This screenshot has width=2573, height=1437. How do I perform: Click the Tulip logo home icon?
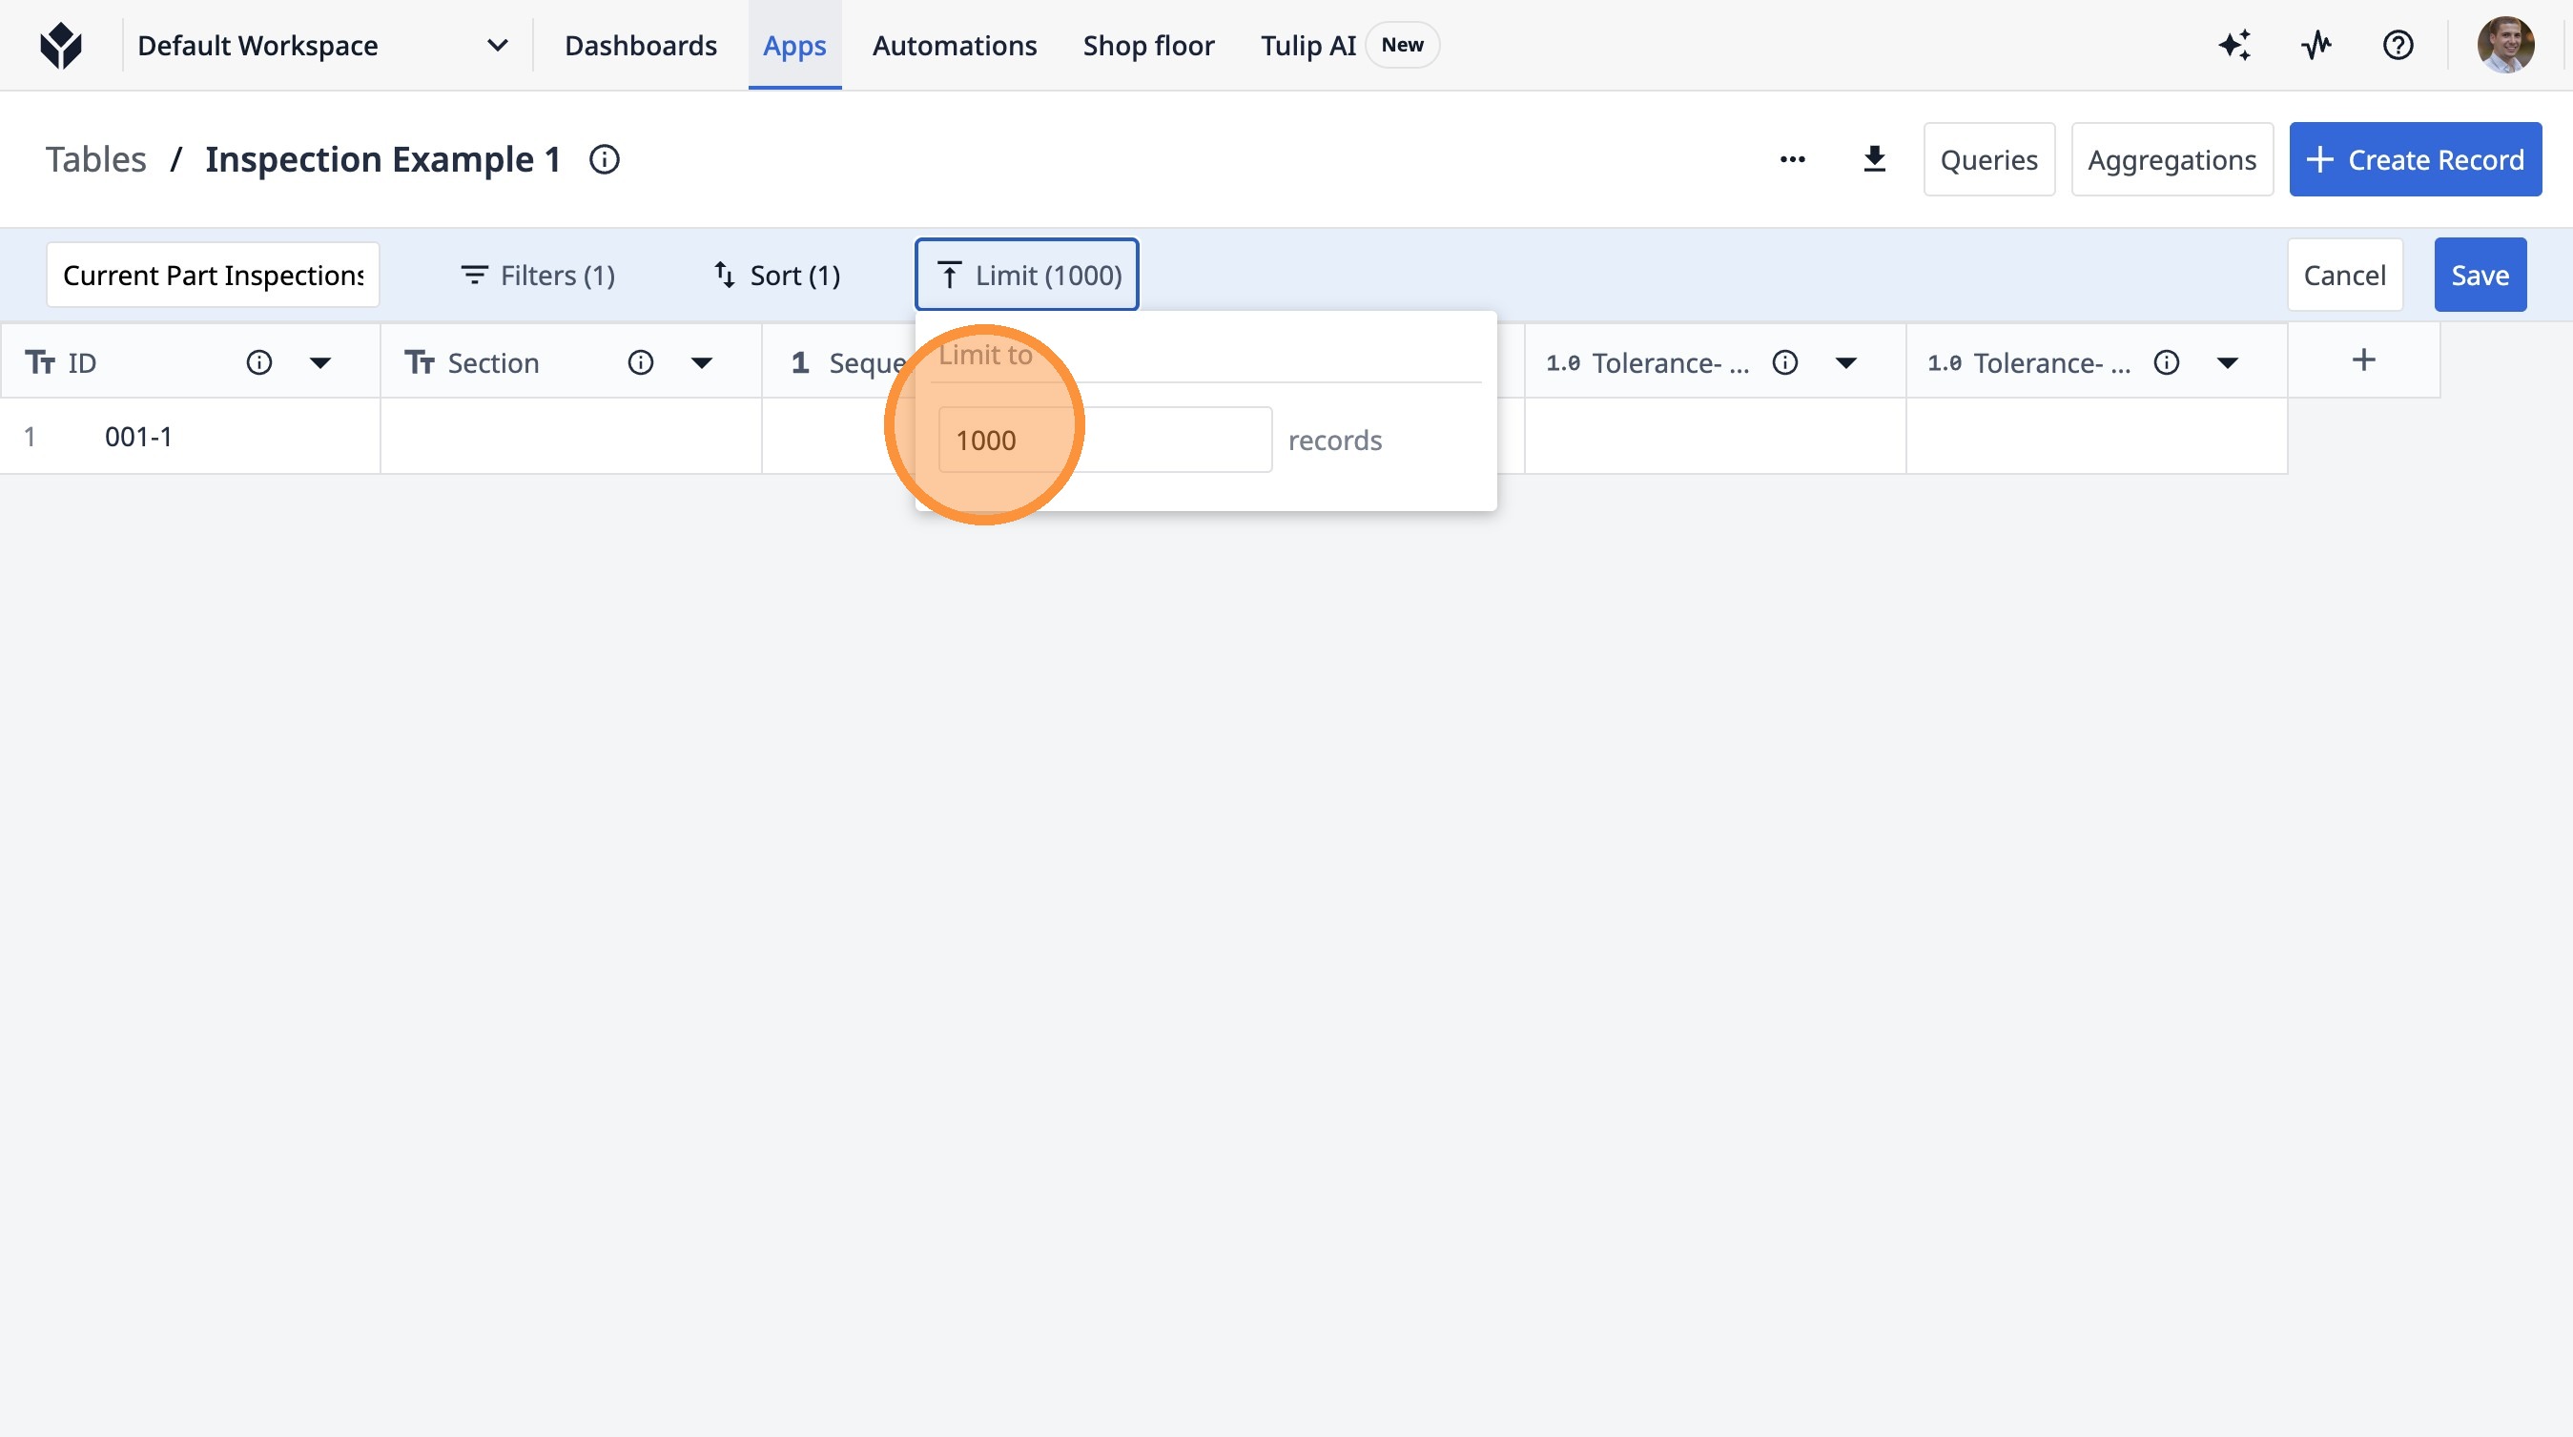pos(61,45)
